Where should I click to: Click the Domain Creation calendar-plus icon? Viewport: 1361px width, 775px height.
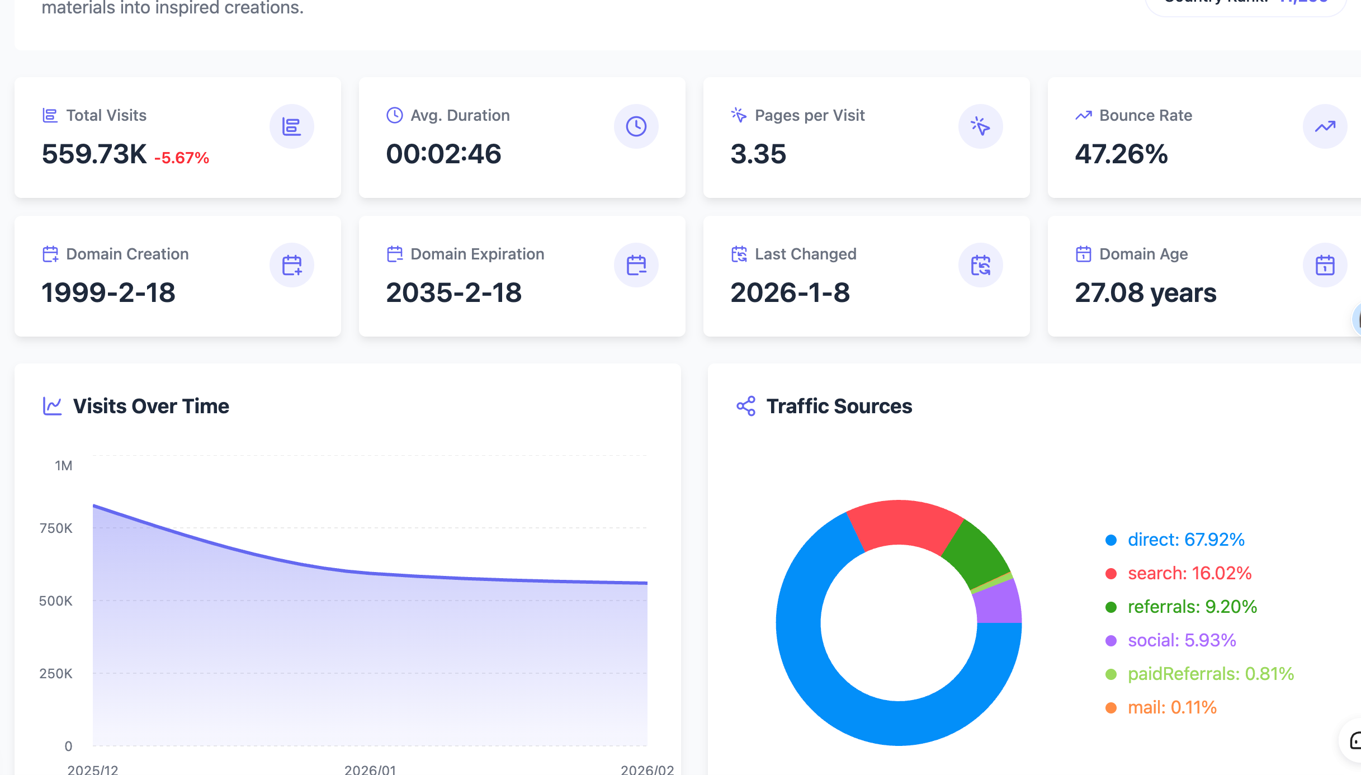(291, 265)
